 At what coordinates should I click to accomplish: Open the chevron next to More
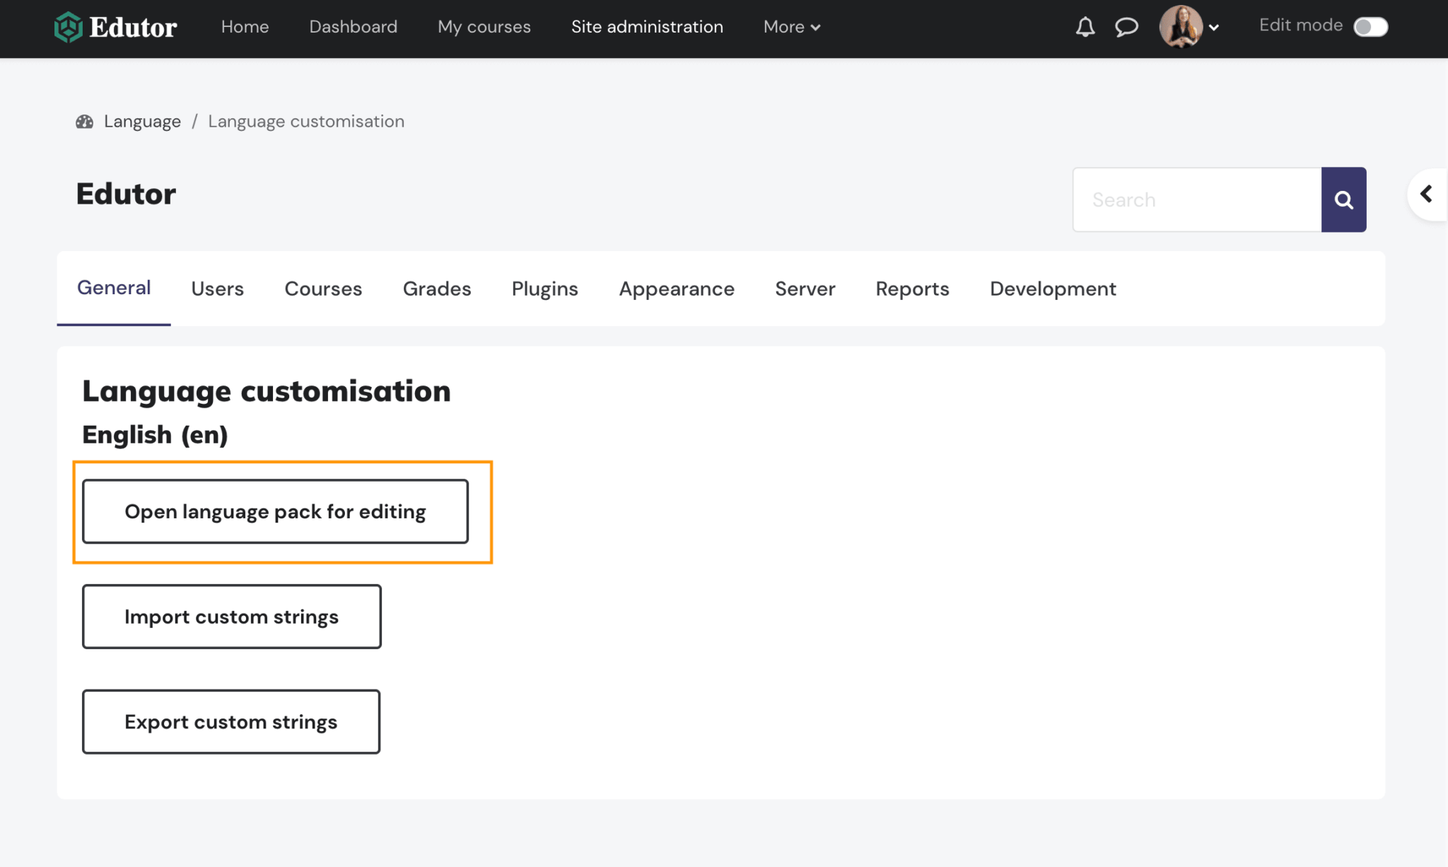coord(815,28)
